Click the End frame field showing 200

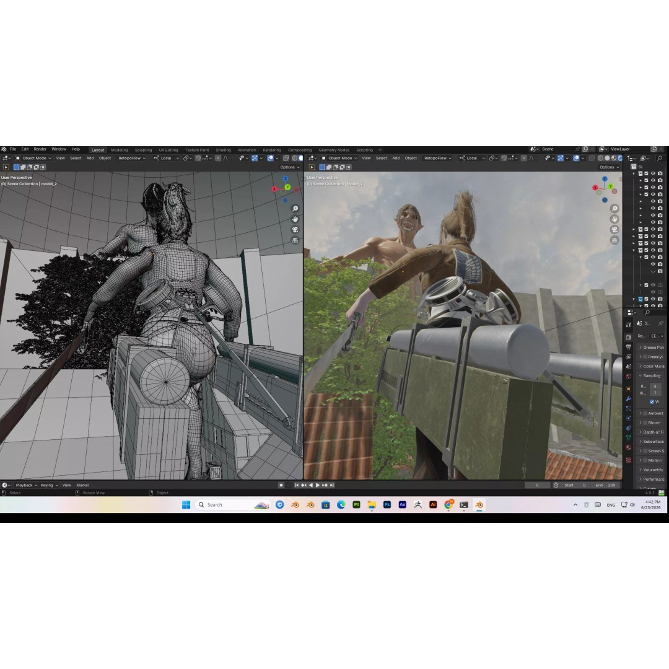click(605, 485)
